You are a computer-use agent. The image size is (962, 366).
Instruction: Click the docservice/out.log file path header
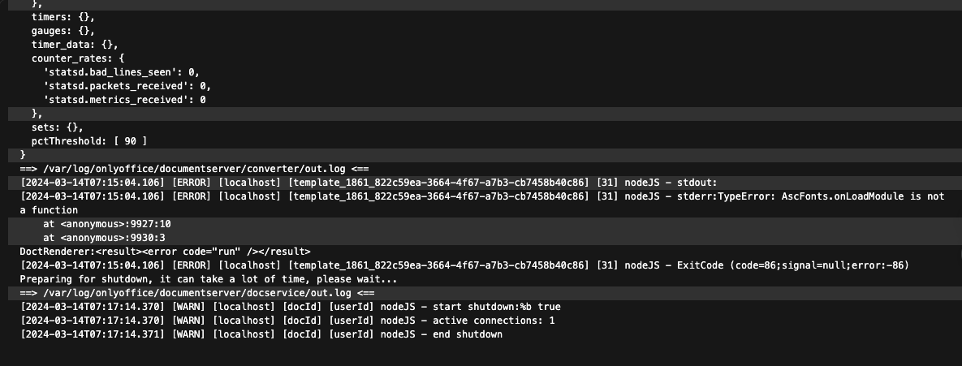pyautogui.click(x=197, y=293)
